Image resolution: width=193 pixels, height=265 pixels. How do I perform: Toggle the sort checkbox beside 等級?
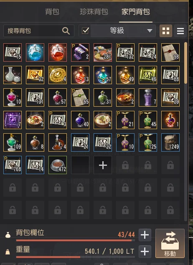[x=85, y=31]
